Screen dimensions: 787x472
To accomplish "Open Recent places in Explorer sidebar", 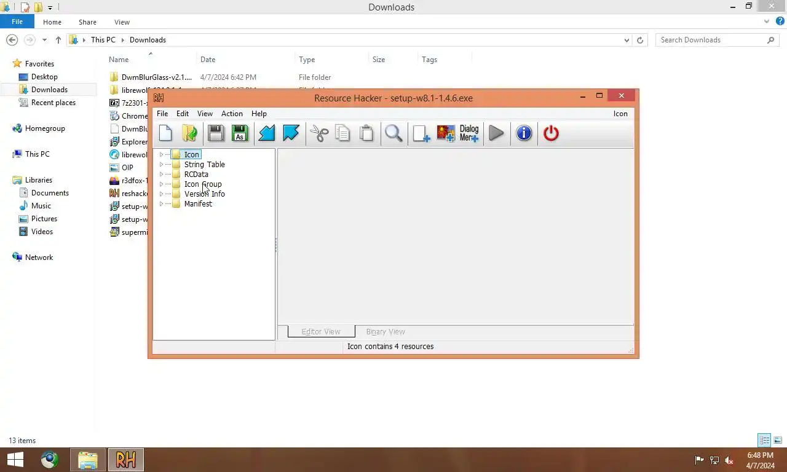I will (x=53, y=103).
